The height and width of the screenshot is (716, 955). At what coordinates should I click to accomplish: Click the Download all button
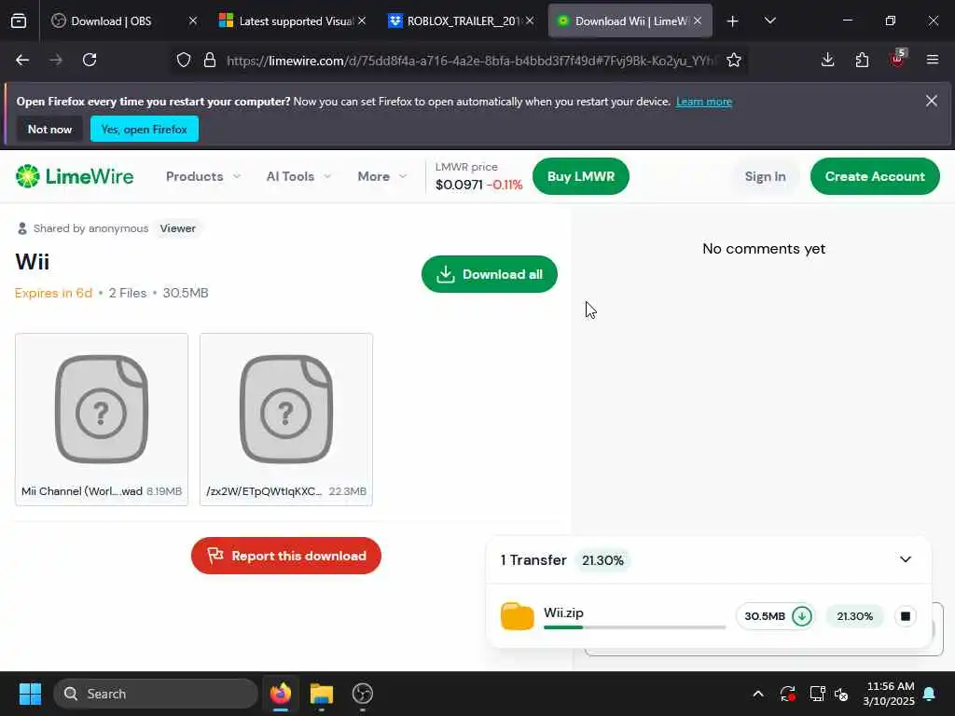489,274
